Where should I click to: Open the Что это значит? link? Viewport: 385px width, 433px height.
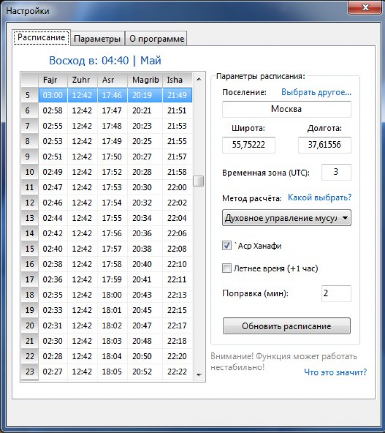click(335, 372)
